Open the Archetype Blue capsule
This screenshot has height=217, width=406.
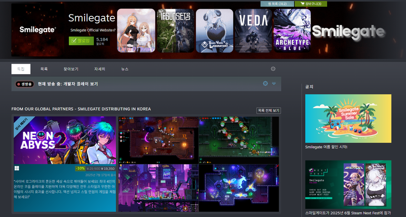point(292,31)
